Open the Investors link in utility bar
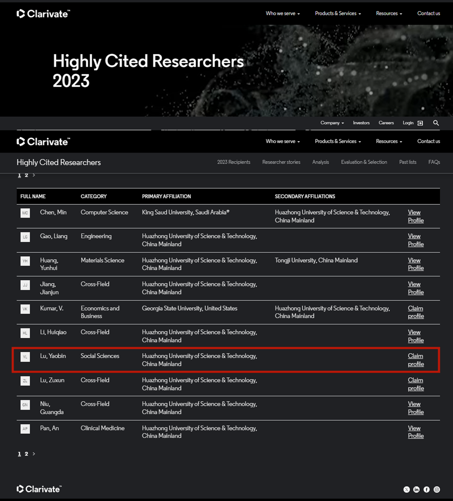Viewport: 453px width, 501px height. [361, 123]
